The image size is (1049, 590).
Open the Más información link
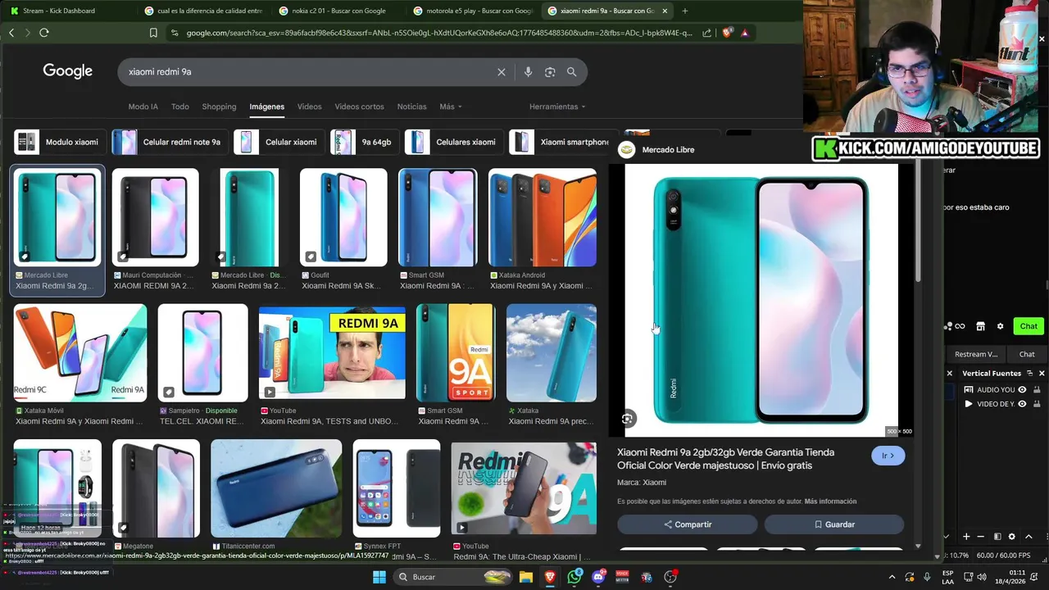point(830,501)
